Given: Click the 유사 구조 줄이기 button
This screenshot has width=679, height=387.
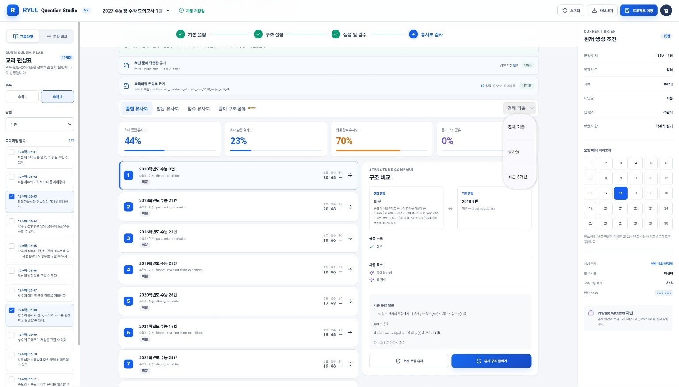Looking at the screenshot, I should click(x=491, y=361).
